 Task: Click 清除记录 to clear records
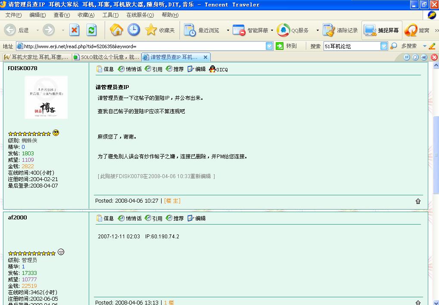[x=340, y=30]
